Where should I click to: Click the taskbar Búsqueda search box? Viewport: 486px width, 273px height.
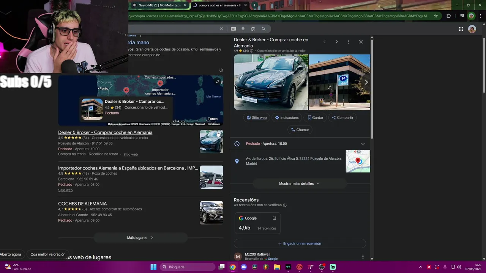click(188, 267)
